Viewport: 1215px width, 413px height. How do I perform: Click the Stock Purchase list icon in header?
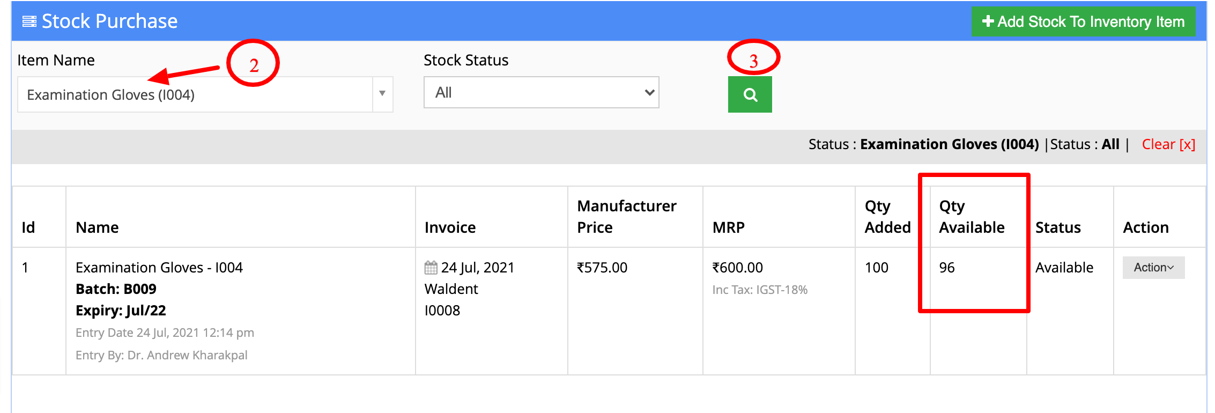29,21
